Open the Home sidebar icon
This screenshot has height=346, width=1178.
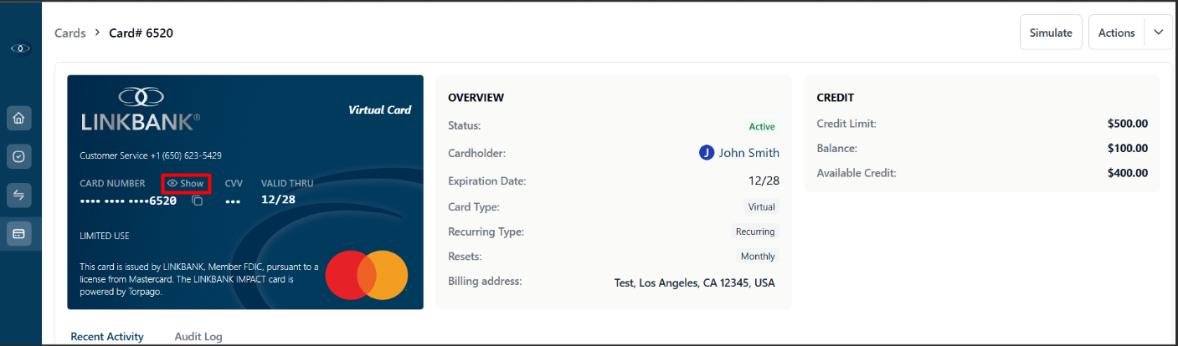point(19,119)
